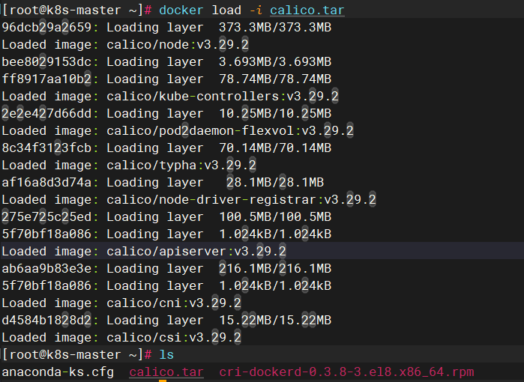
Task: Select layer ID af16a8d3d74a
Action: tap(46, 182)
